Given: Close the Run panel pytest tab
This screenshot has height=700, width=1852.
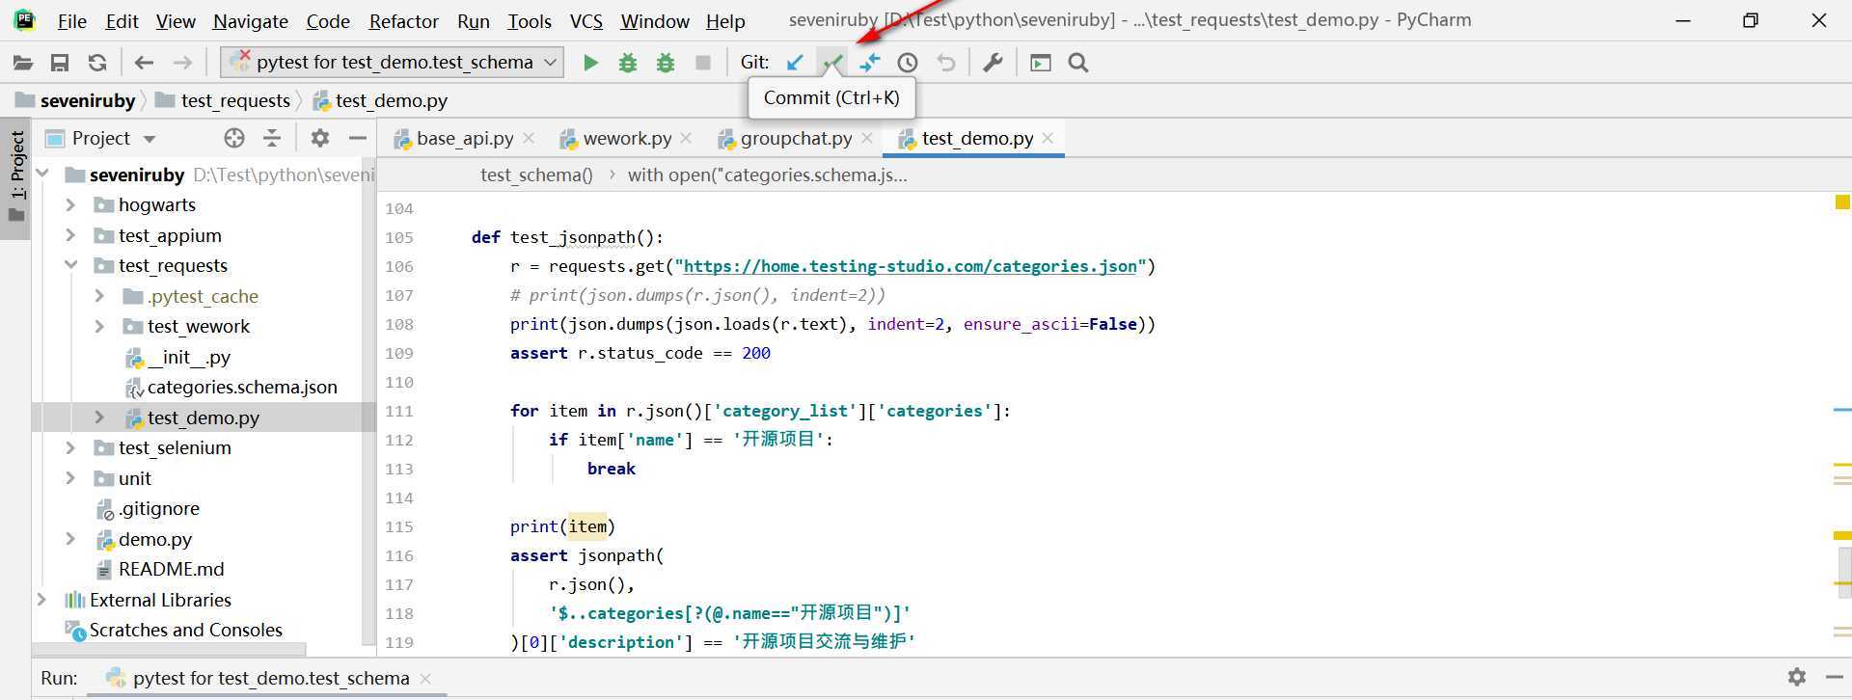Looking at the screenshot, I should pos(425,678).
